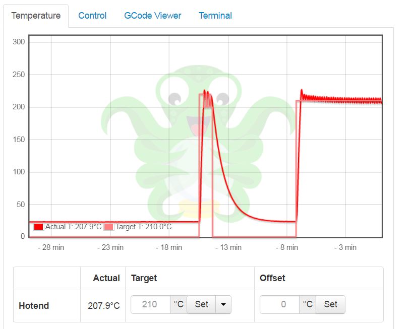
Task: Focus the Hotend target temperature input
Action: point(150,304)
